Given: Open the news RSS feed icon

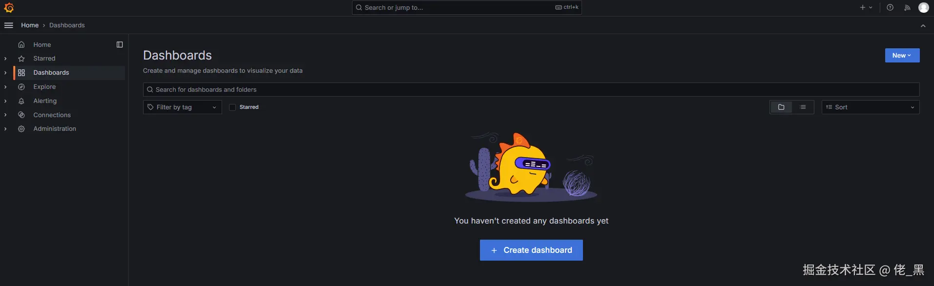Looking at the screenshot, I should click(907, 8).
